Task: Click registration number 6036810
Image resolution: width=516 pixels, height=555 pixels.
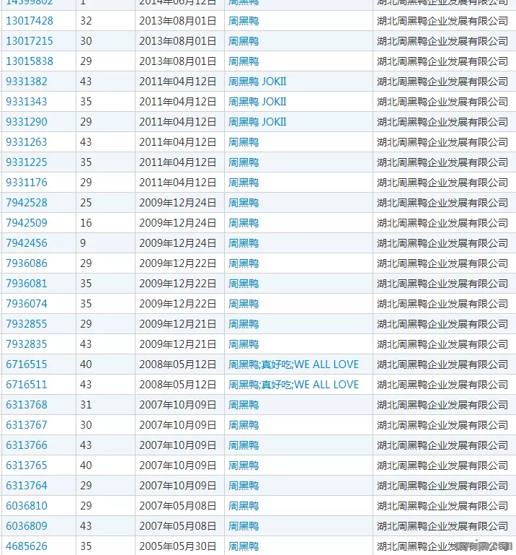Action: click(27, 506)
